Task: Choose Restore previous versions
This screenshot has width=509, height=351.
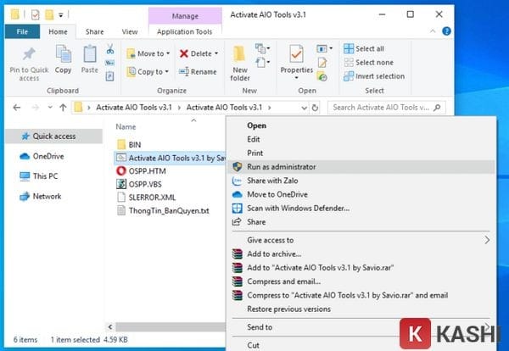Action: [361, 309]
